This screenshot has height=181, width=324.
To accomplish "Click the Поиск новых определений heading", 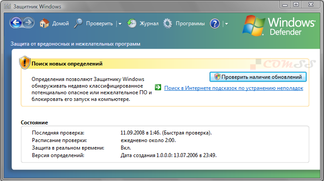I will tap(67, 64).
